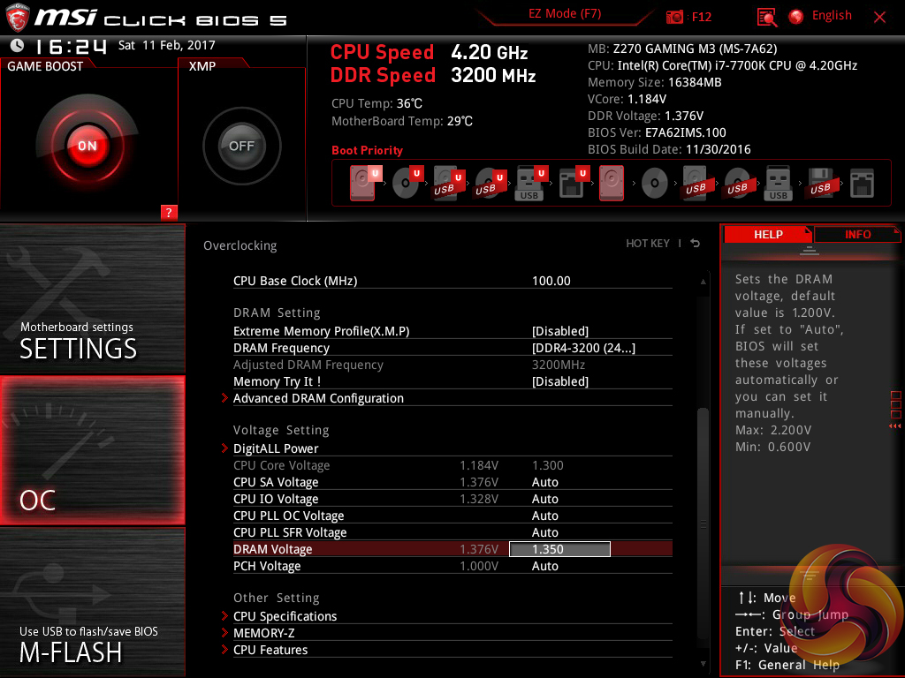Image resolution: width=905 pixels, height=678 pixels.
Task: Select the legacy hard disk icon without U badge
Action: point(612,184)
